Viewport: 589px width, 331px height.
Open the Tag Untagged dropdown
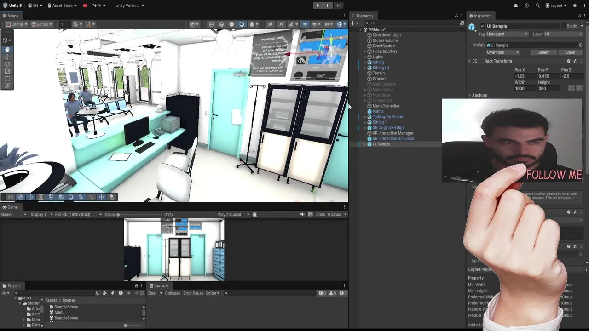pyautogui.click(x=507, y=34)
